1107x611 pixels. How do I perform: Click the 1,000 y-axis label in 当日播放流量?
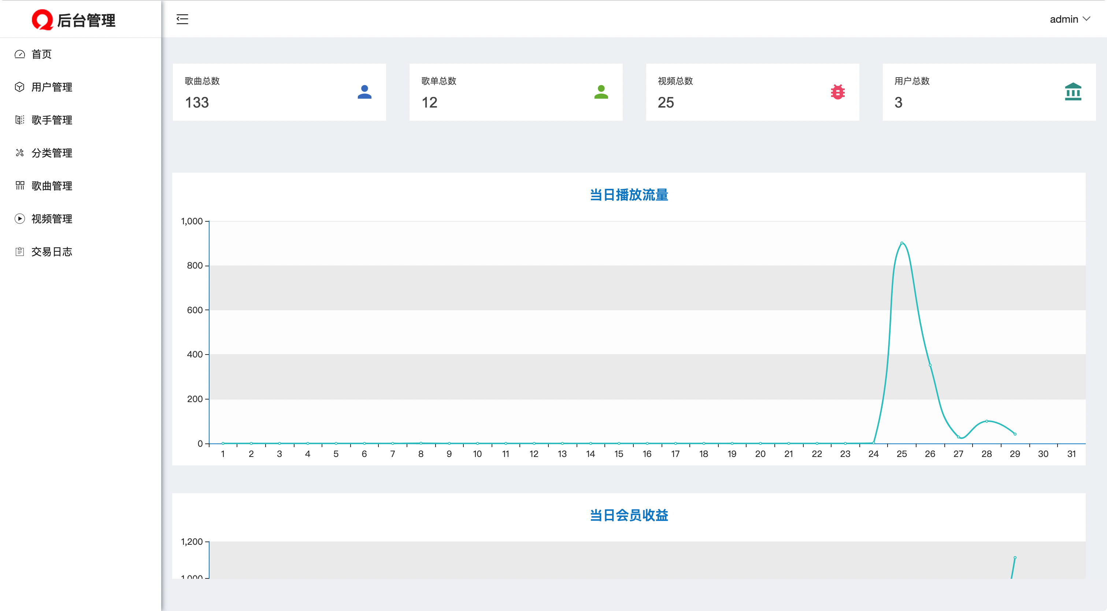coord(192,221)
